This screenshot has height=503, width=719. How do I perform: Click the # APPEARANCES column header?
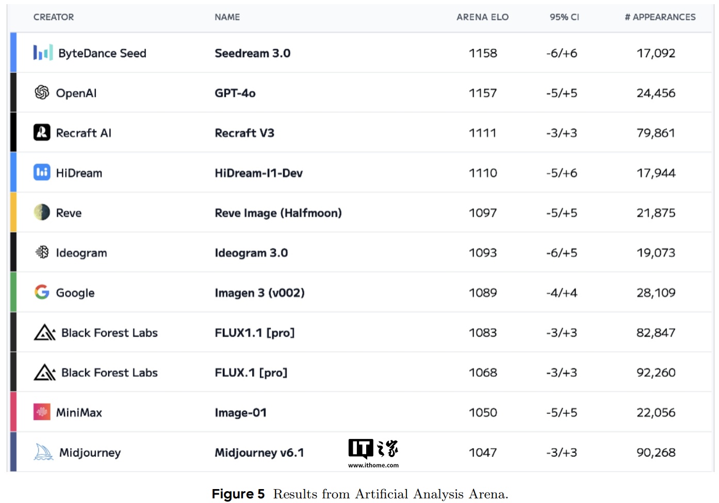click(660, 17)
